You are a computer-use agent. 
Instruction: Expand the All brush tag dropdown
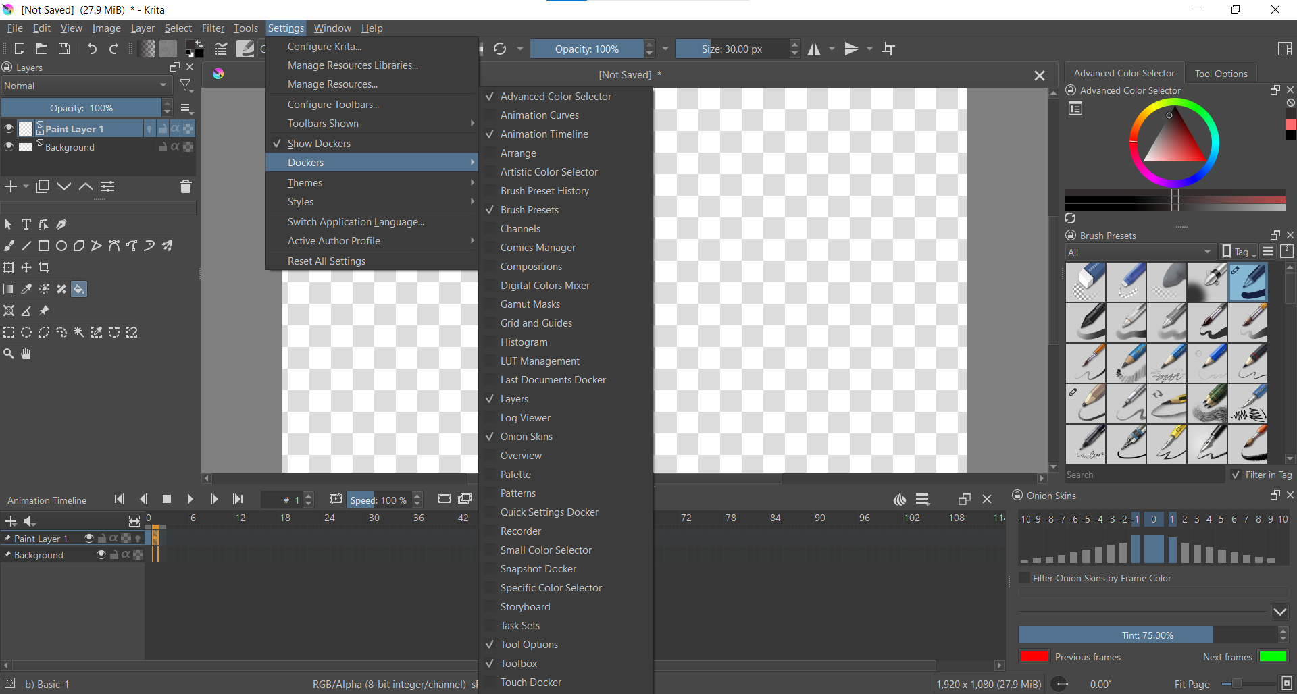pos(1140,252)
